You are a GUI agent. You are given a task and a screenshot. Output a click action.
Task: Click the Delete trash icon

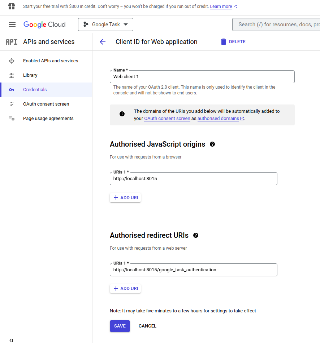coord(224,42)
